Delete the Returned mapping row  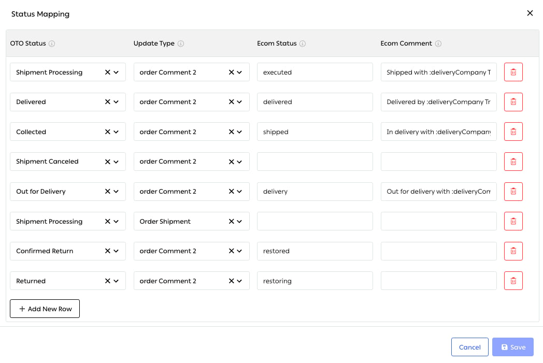click(513, 281)
